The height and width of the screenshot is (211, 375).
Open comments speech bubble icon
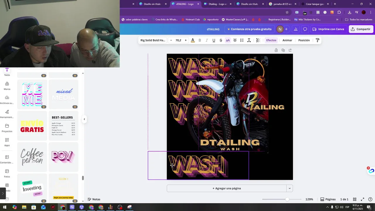305,29
